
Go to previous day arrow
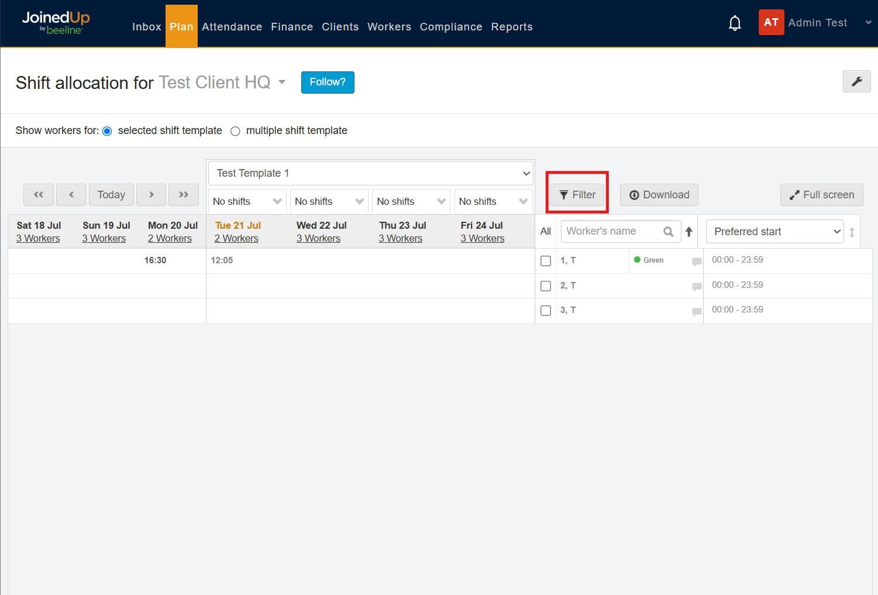click(71, 195)
